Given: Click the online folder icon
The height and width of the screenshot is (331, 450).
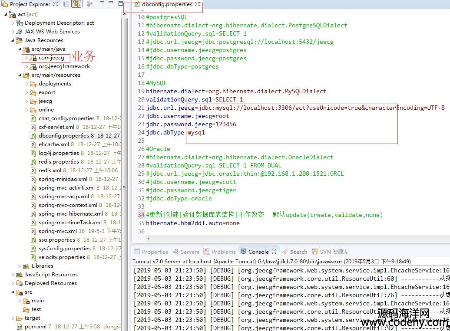Looking at the screenshot, I should (x=33, y=110).
